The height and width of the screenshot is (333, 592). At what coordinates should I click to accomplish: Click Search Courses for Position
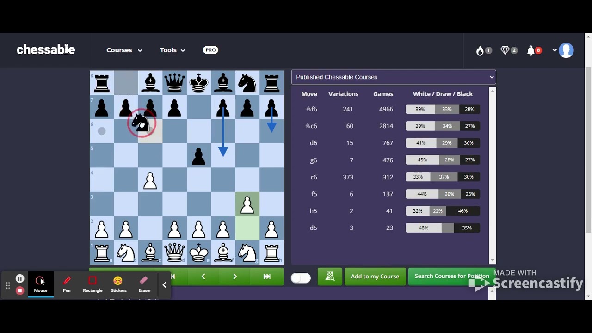pos(452,277)
